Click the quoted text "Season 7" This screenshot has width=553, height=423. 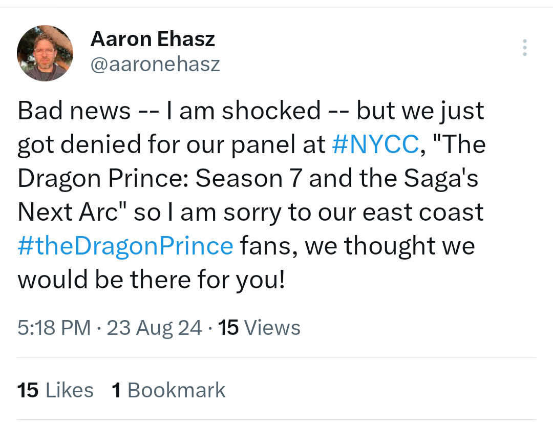pos(249,178)
